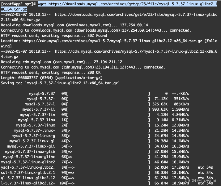Viewport: 221px width, 186px height.
Task: Click the '34.66M' downloaded size
Action: coord(161,146)
